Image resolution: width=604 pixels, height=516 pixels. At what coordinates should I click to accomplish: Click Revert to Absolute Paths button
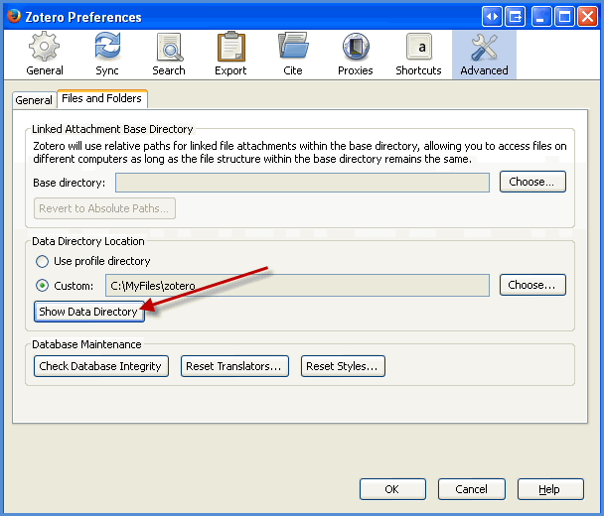point(104,208)
